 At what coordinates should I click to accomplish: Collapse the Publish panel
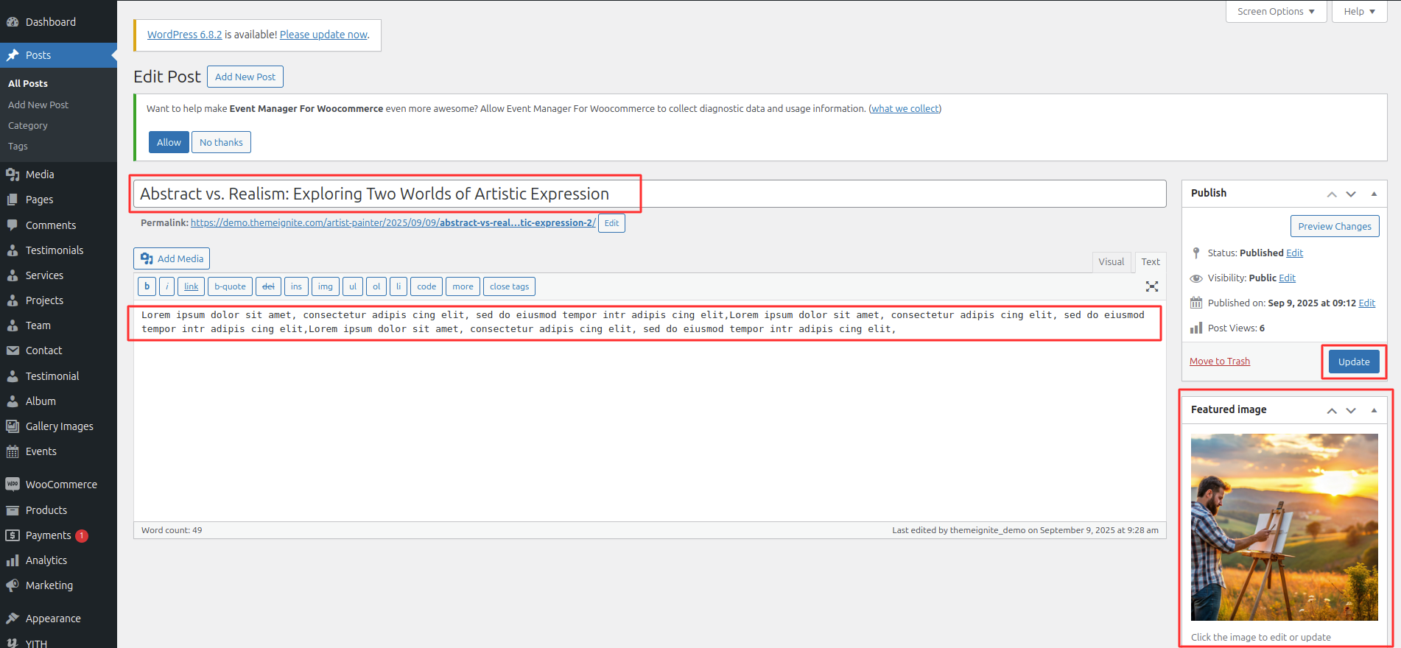(x=1374, y=194)
